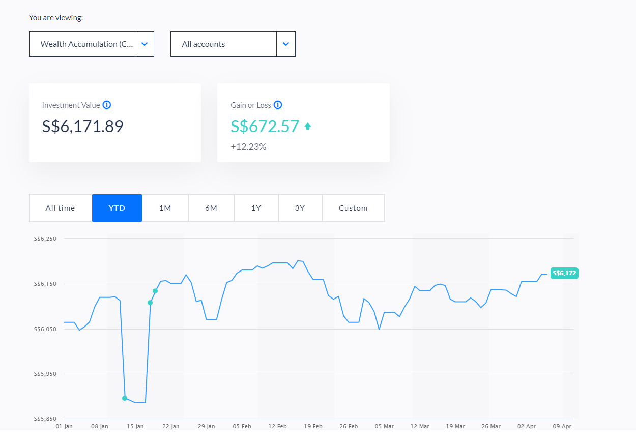Switch to the All time view

tap(60, 208)
